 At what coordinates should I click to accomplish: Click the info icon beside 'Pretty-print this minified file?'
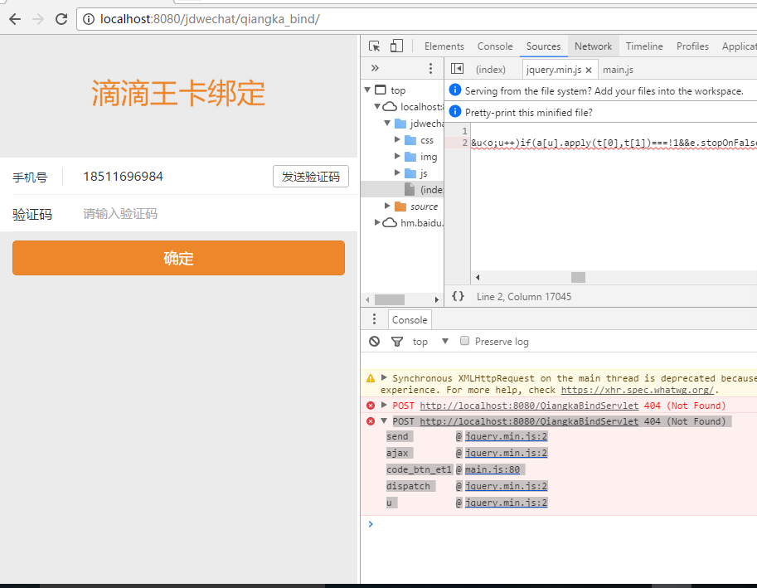pos(454,111)
